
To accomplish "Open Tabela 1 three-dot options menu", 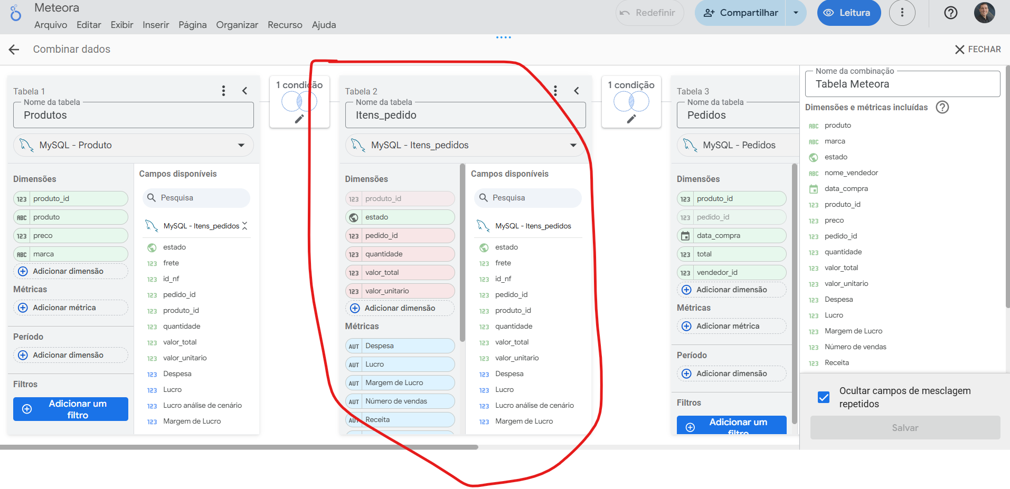I will [x=223, y=91].
